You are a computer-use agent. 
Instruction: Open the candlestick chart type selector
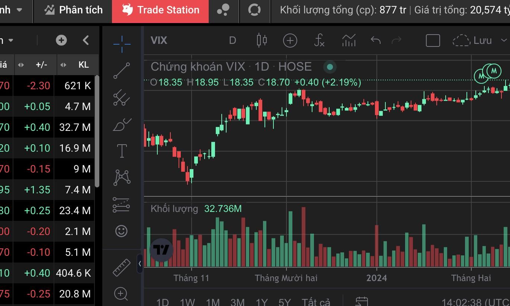262,40
